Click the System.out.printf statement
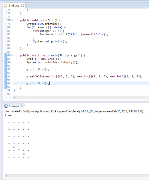The height and width of the screenshot is (180, 149). pyautogui.click(x=74, y=34)
